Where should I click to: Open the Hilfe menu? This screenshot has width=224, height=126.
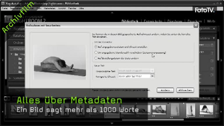pyautogui.click(x=81, y=8)
